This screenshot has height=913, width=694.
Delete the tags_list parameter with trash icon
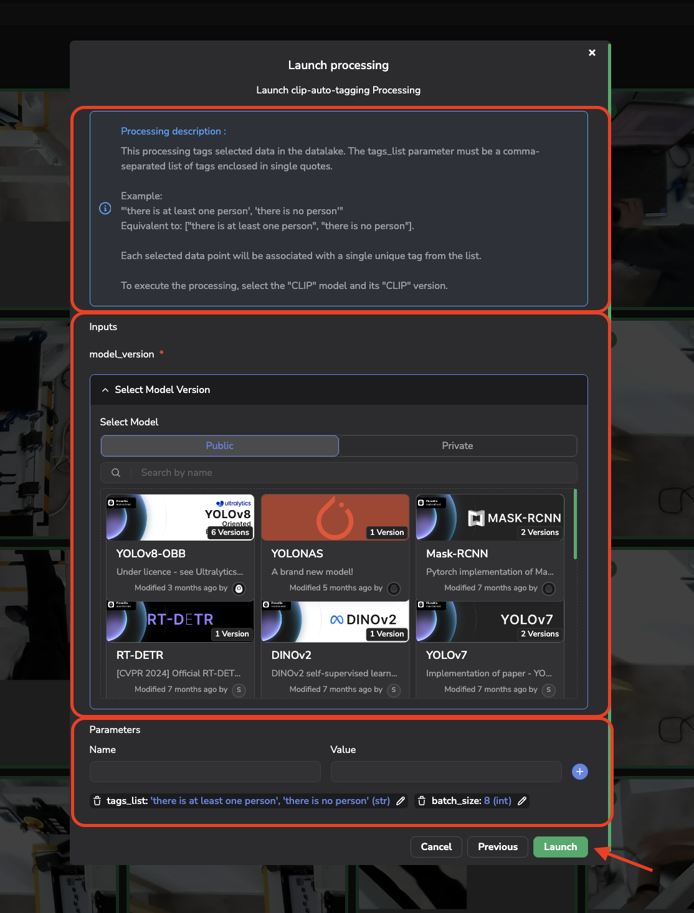click(x=97, y=801)
